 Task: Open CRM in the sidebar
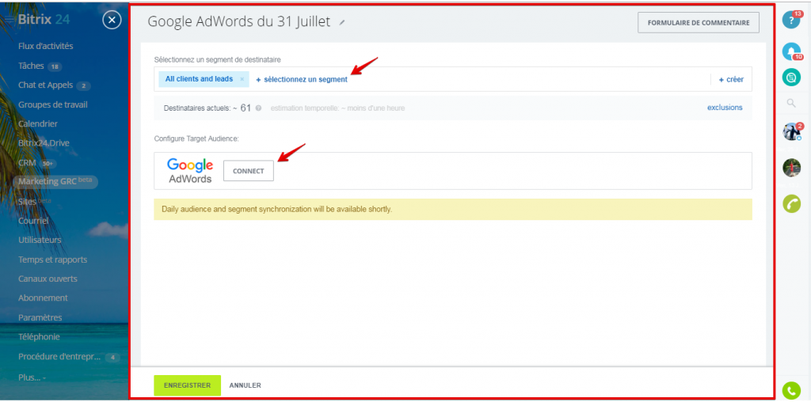click(x=27, y=163)
